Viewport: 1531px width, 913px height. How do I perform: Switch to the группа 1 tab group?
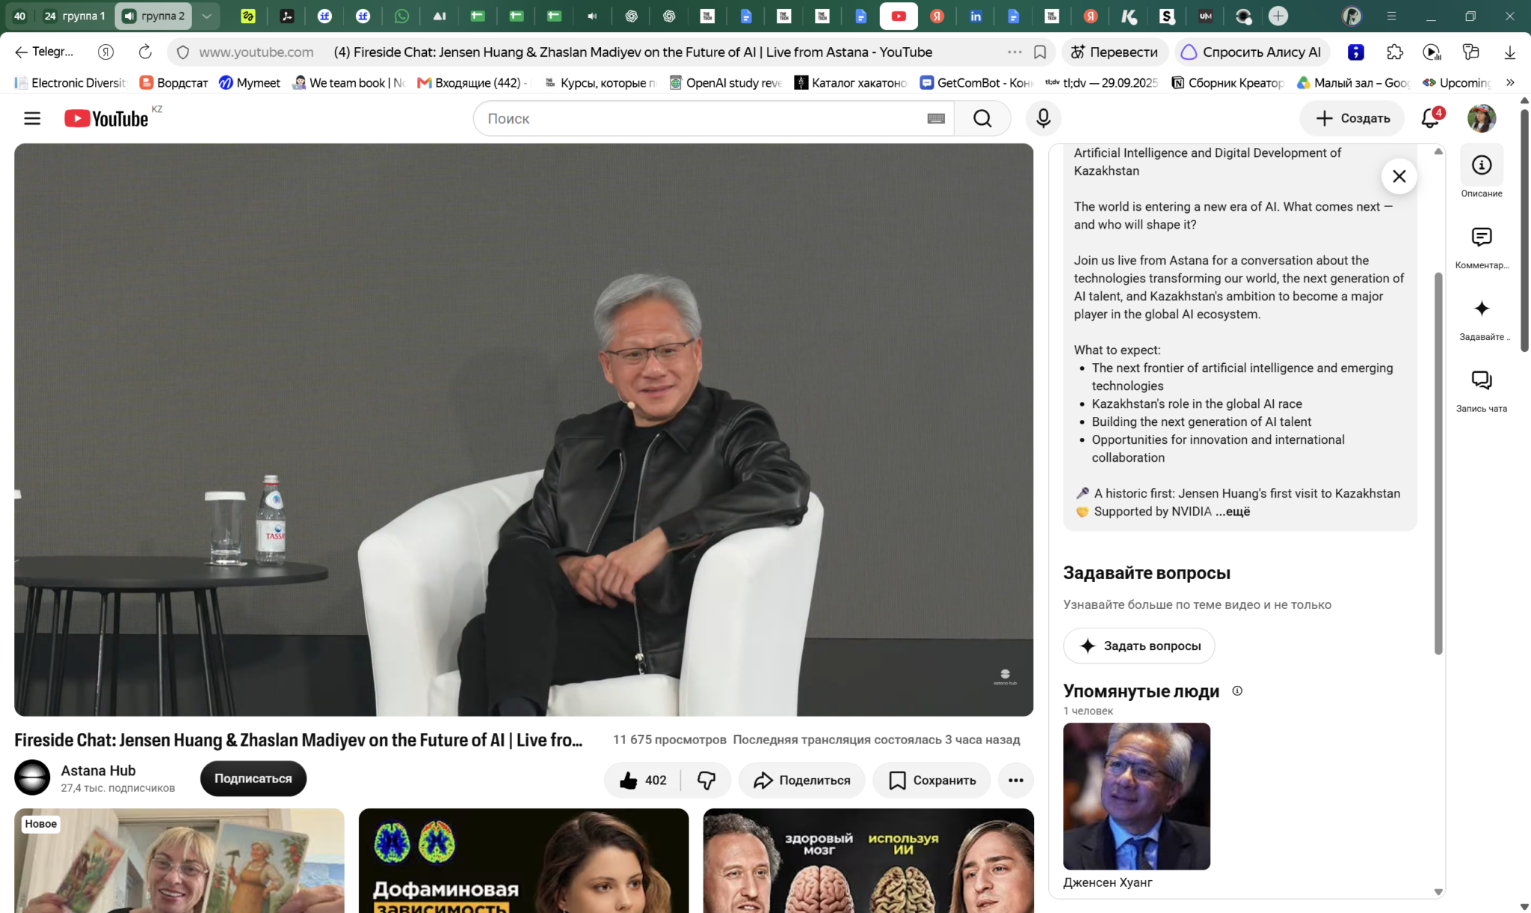click(x=74, y=16)
